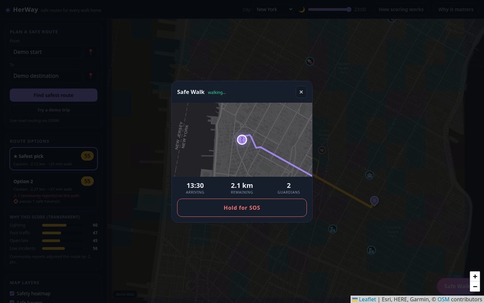484x303 pixels.
Task: Click the 13:30 arriving time
Action: pyautogui.click(x=195, y=186)
